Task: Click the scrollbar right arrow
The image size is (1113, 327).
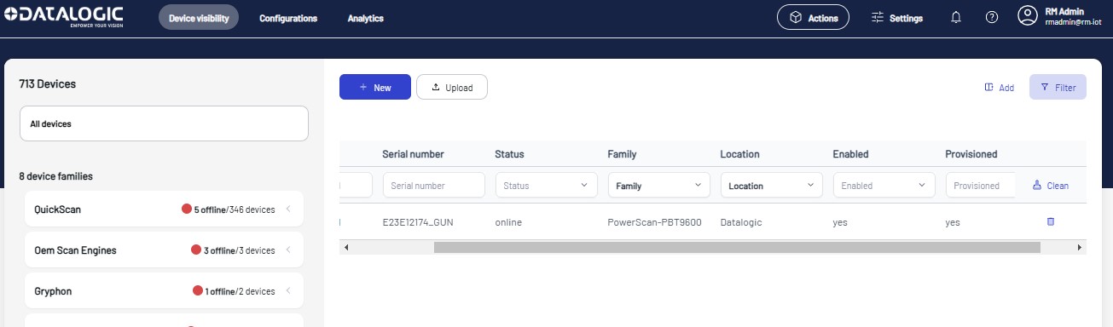Action: pos(1080,247)
